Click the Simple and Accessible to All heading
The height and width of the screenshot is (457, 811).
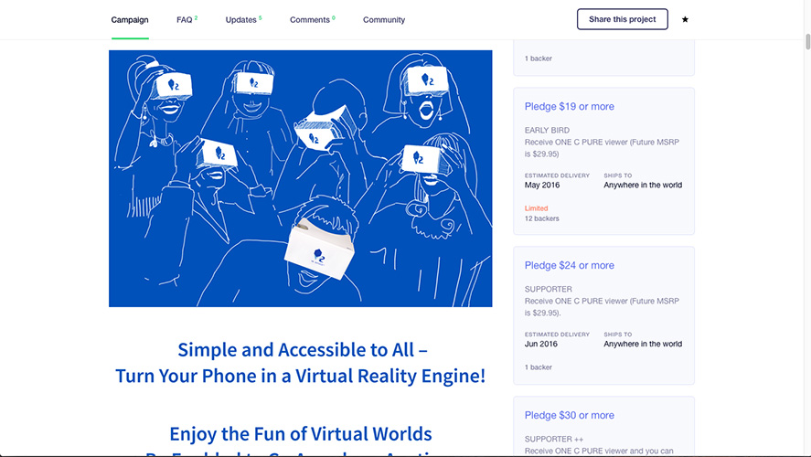(x=303, y=350)
